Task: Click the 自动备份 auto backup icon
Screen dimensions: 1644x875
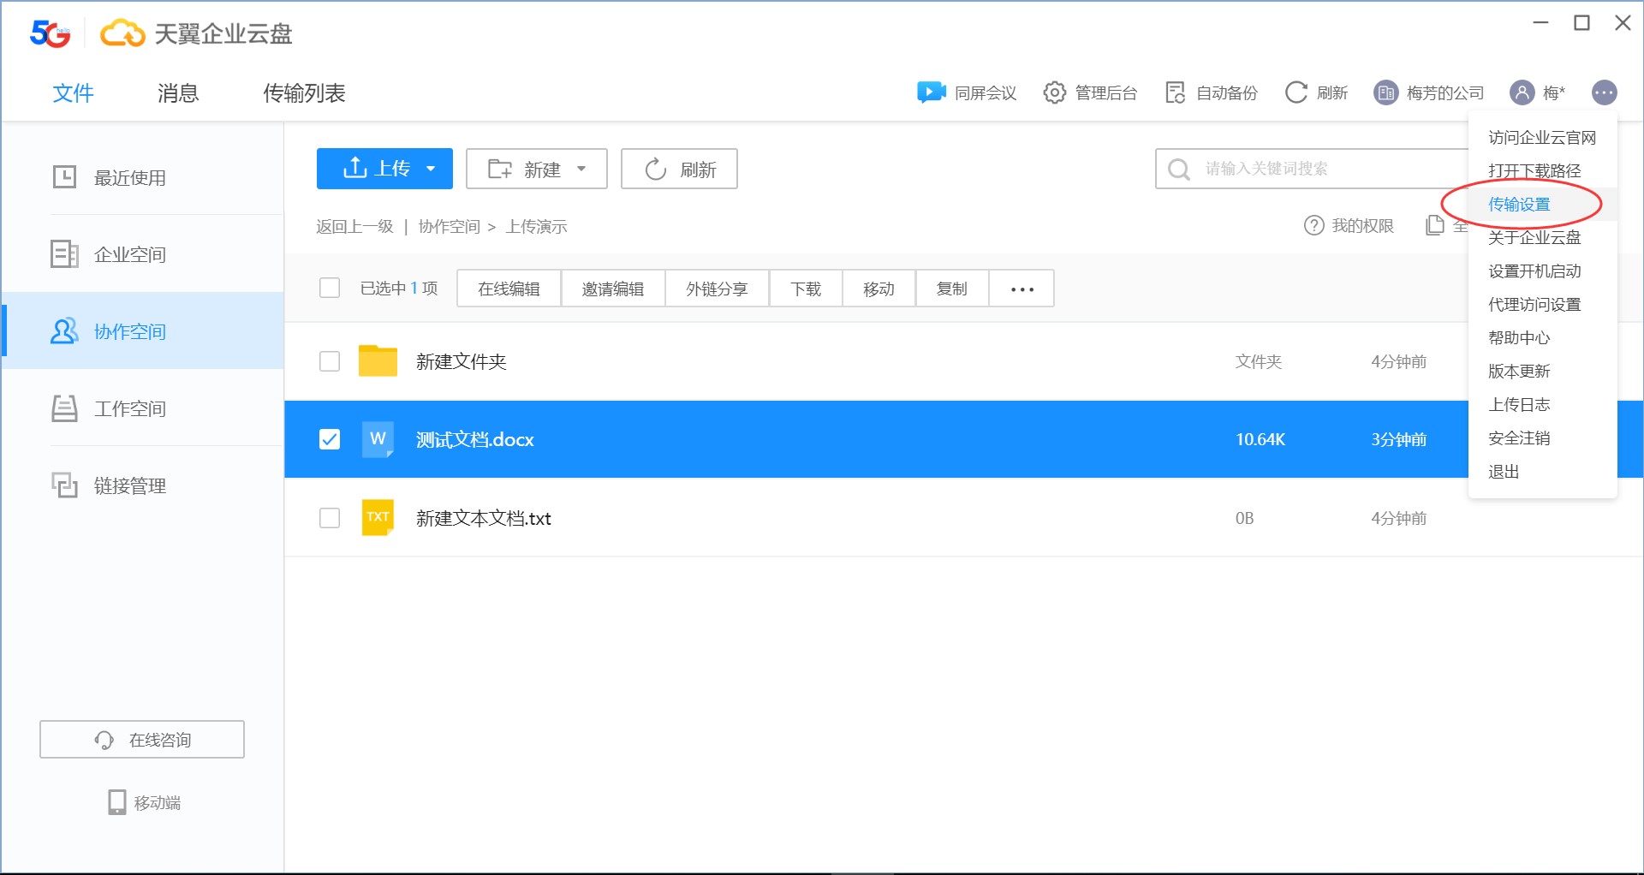Action: point(1176,92)
